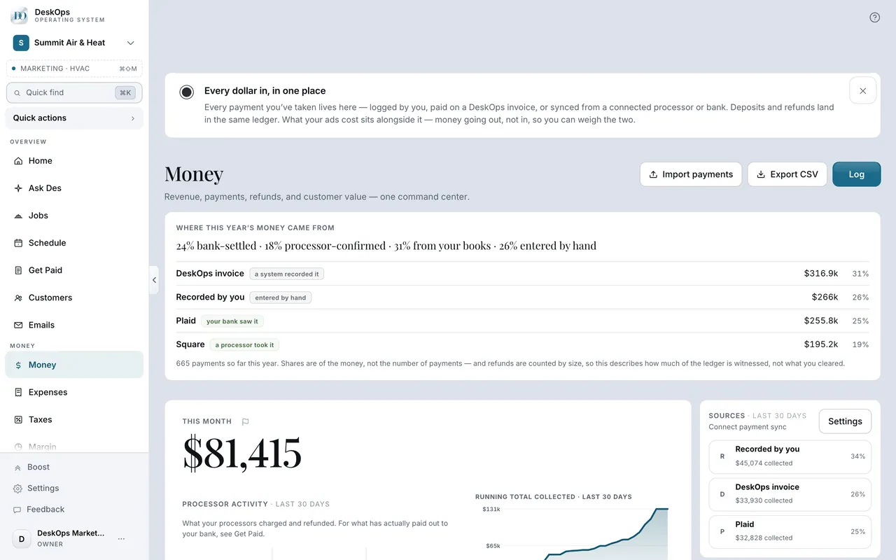Click the flag icon next to This Month
The width and height of the screenshot is (896, 560).
245,422
